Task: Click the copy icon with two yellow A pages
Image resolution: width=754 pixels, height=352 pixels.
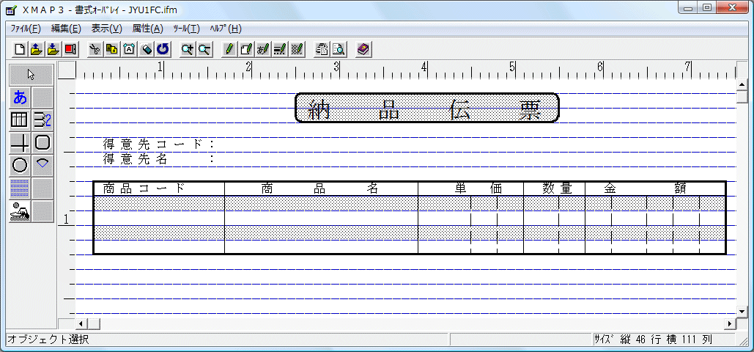Action: click(112, 48)
